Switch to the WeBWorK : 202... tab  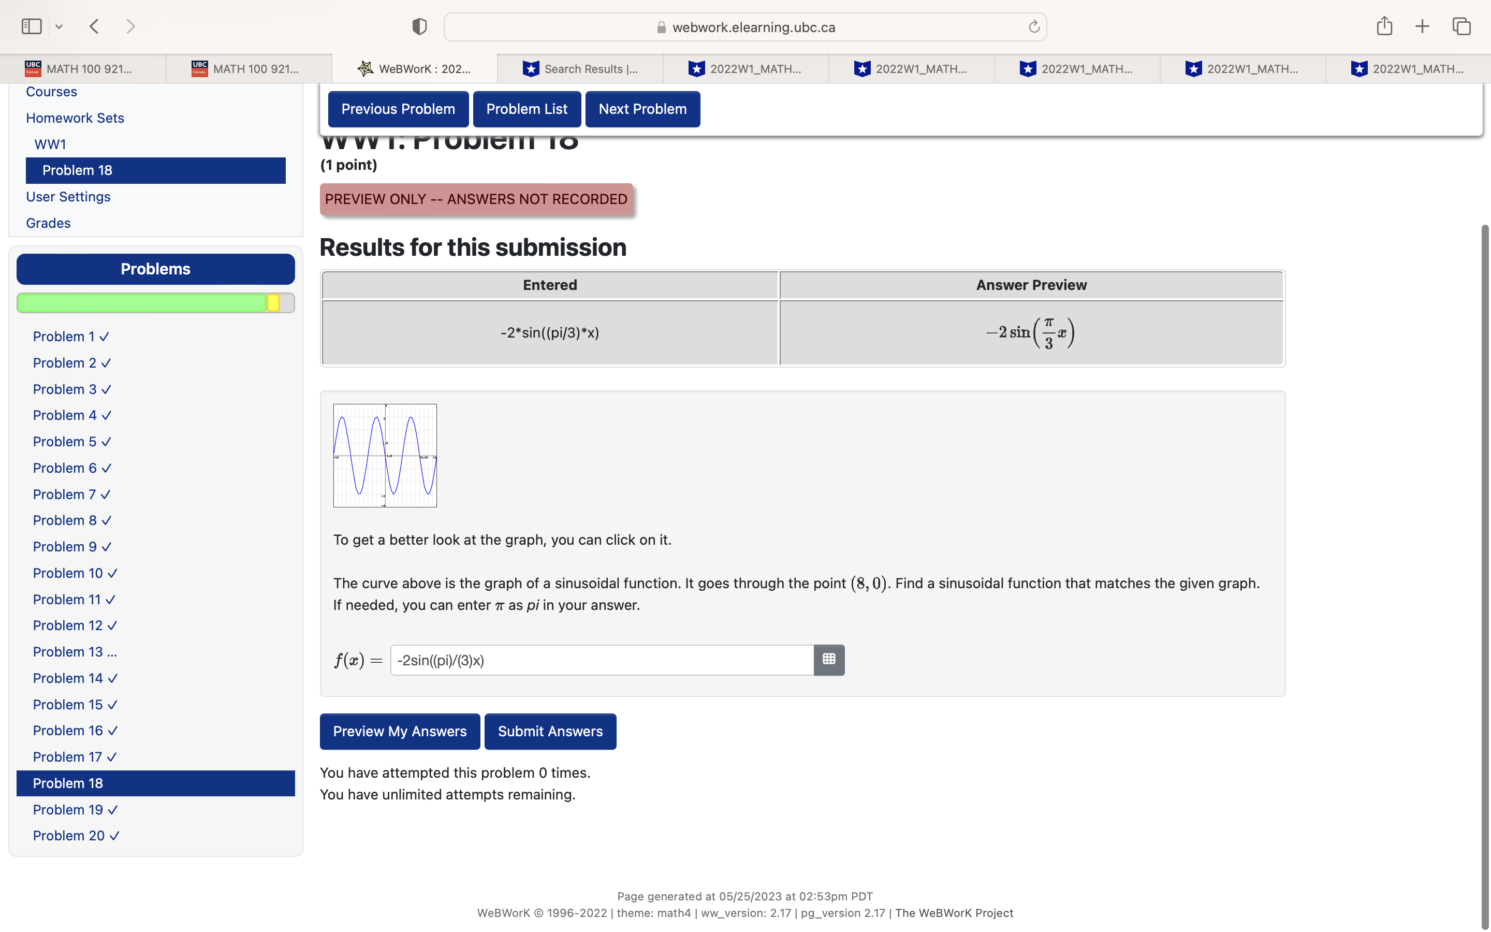416,68
